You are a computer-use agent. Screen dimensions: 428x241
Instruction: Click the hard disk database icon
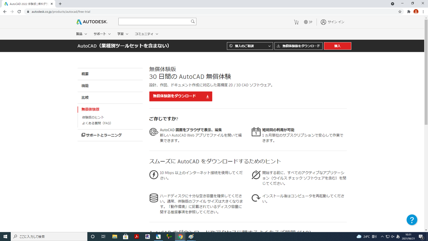coord(153,198)
